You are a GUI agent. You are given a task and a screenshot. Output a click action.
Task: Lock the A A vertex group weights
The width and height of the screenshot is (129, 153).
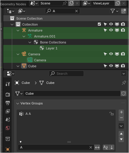112,114
